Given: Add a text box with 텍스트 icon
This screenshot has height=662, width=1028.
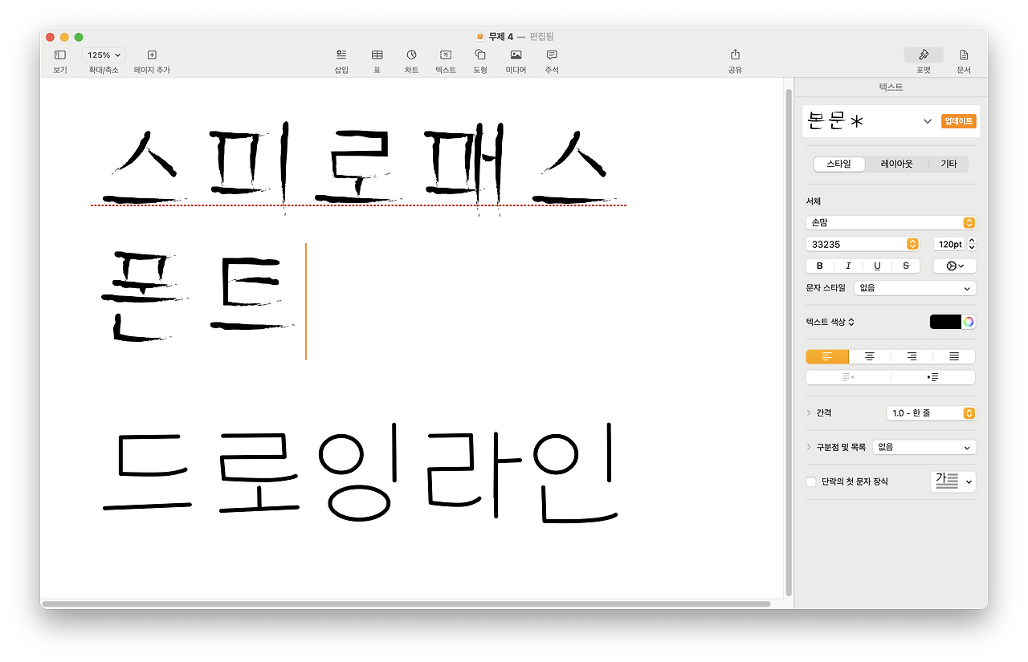Looking at the screenshot, I should tap(446, 55).
